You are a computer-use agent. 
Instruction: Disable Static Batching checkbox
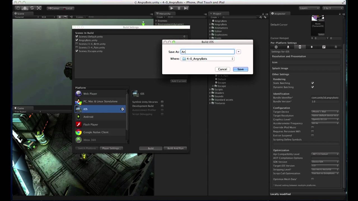pyautogui.click(x=312, y=83)
